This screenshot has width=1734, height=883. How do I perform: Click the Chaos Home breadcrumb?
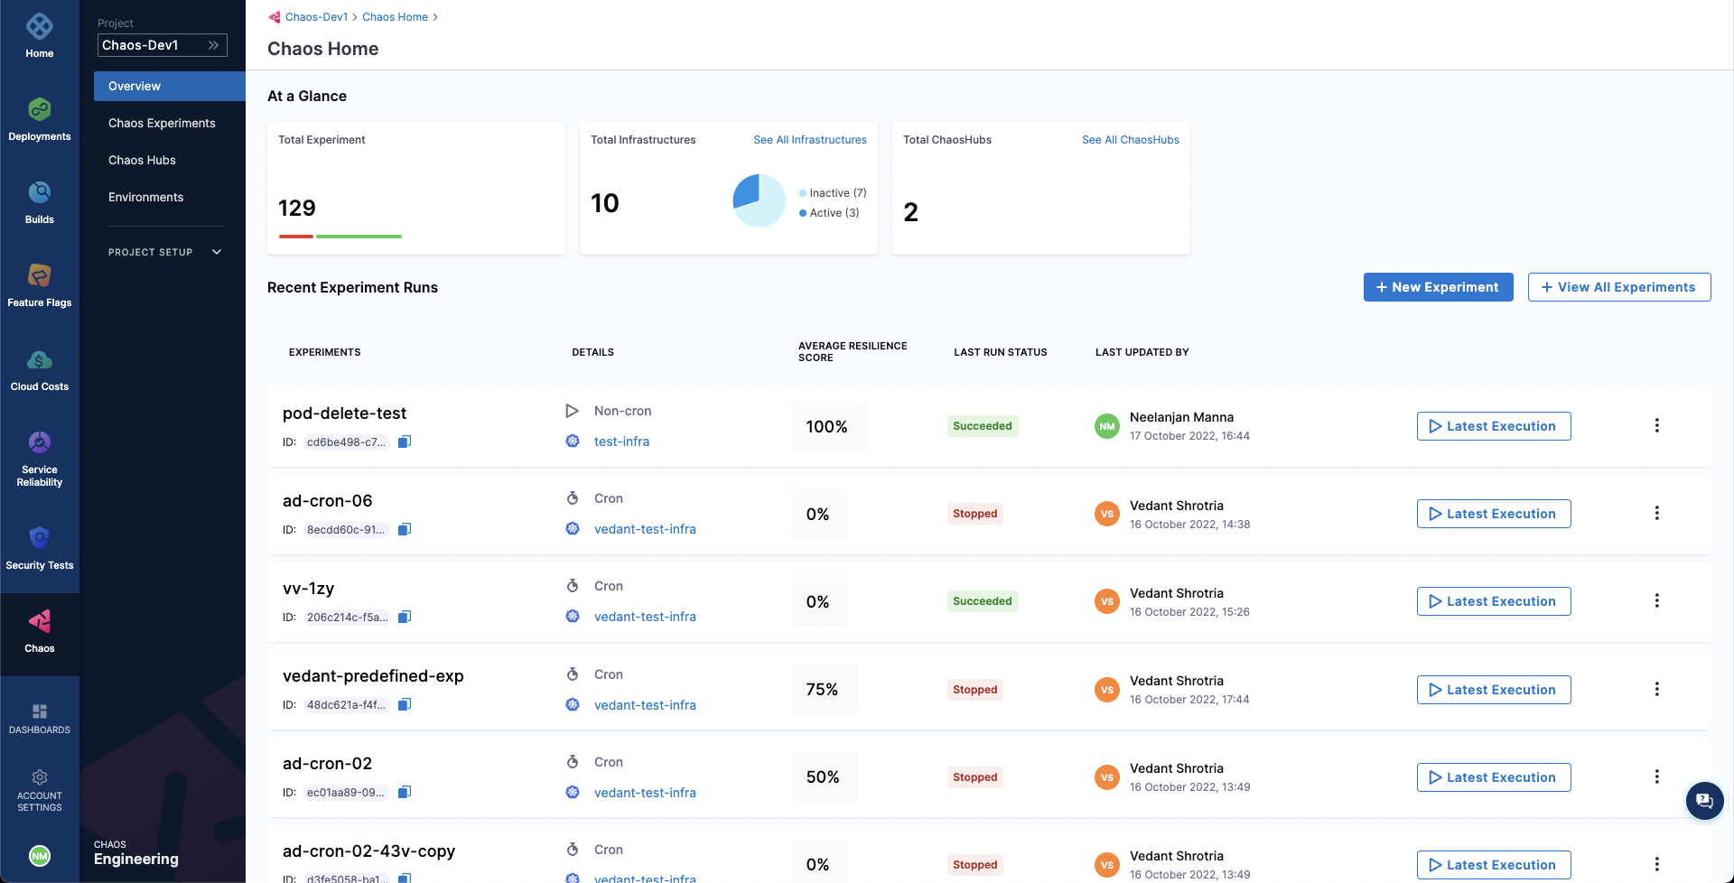[395, 17]
